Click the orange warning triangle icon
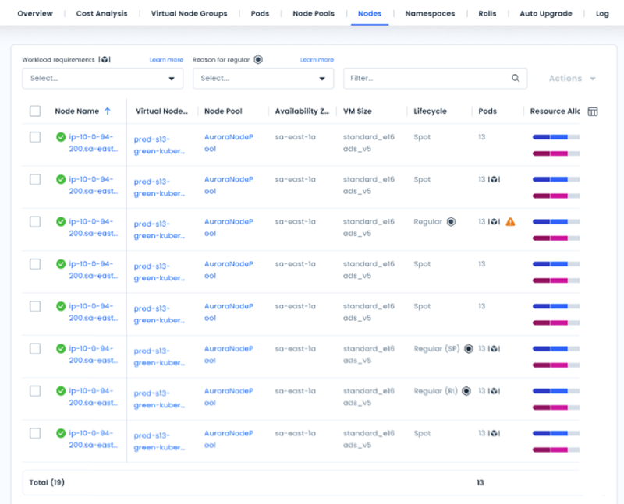 [510, 222]
